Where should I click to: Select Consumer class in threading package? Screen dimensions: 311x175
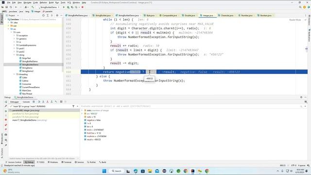(x=27, y=84)
